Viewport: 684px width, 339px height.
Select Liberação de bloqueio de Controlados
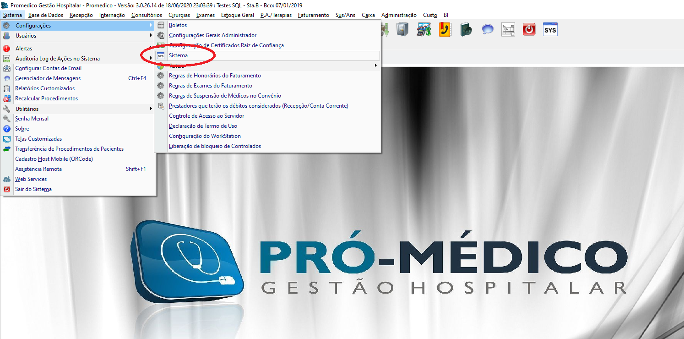[267, 146]
